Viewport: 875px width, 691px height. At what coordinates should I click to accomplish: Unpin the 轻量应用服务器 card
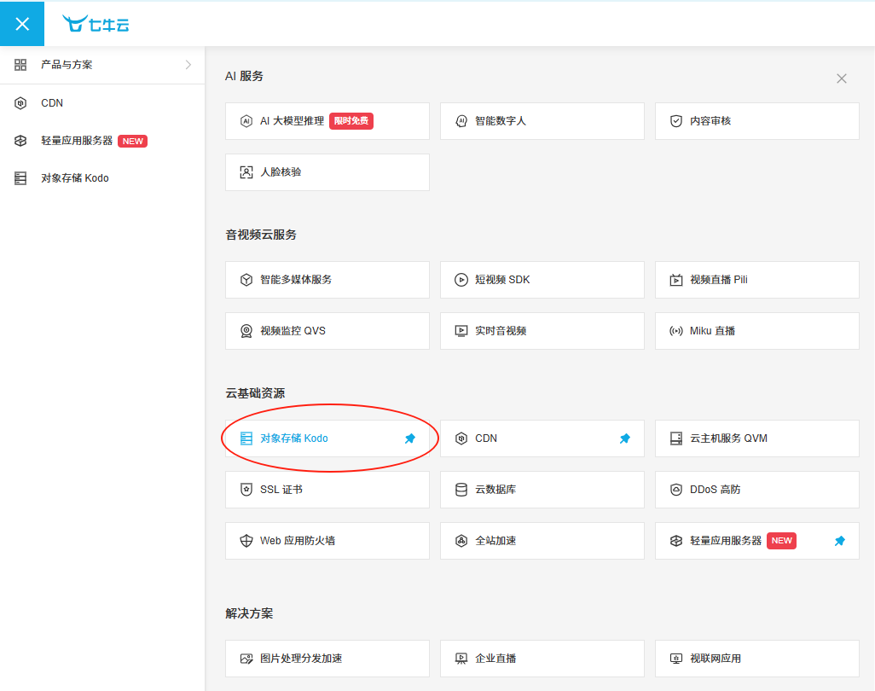tap(839, 540)
